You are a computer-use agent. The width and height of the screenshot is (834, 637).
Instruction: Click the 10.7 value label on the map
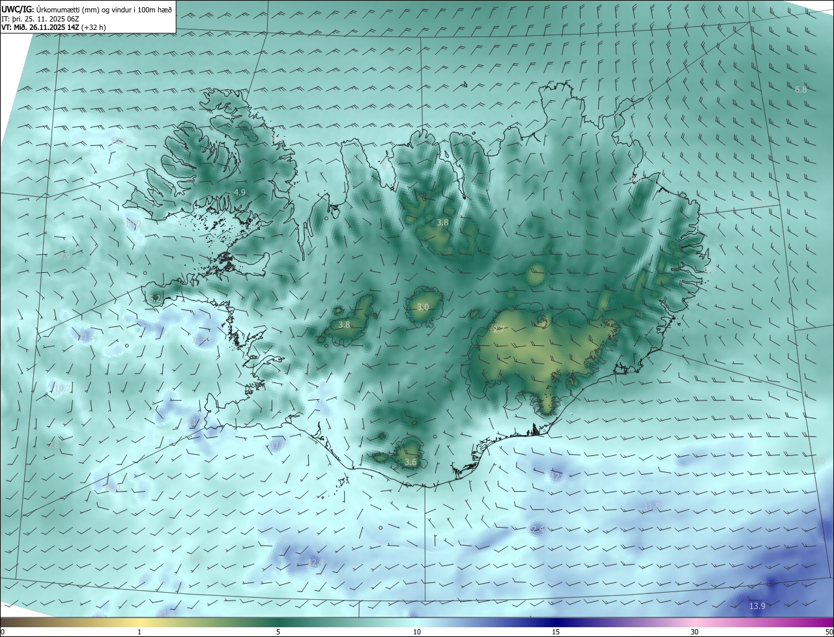[x=62, y=388]
